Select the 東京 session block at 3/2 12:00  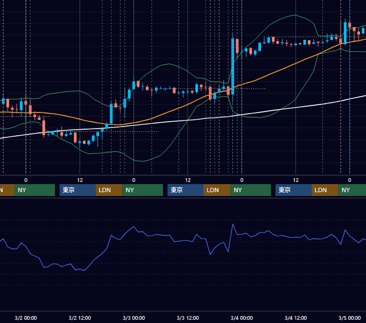pyautogui.click(x=78, y=190)
